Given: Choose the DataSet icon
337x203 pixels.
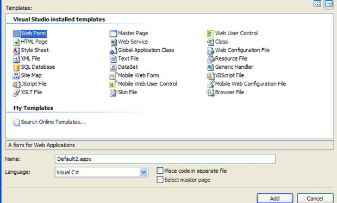Looking at the screenshot, I should 113,67.
